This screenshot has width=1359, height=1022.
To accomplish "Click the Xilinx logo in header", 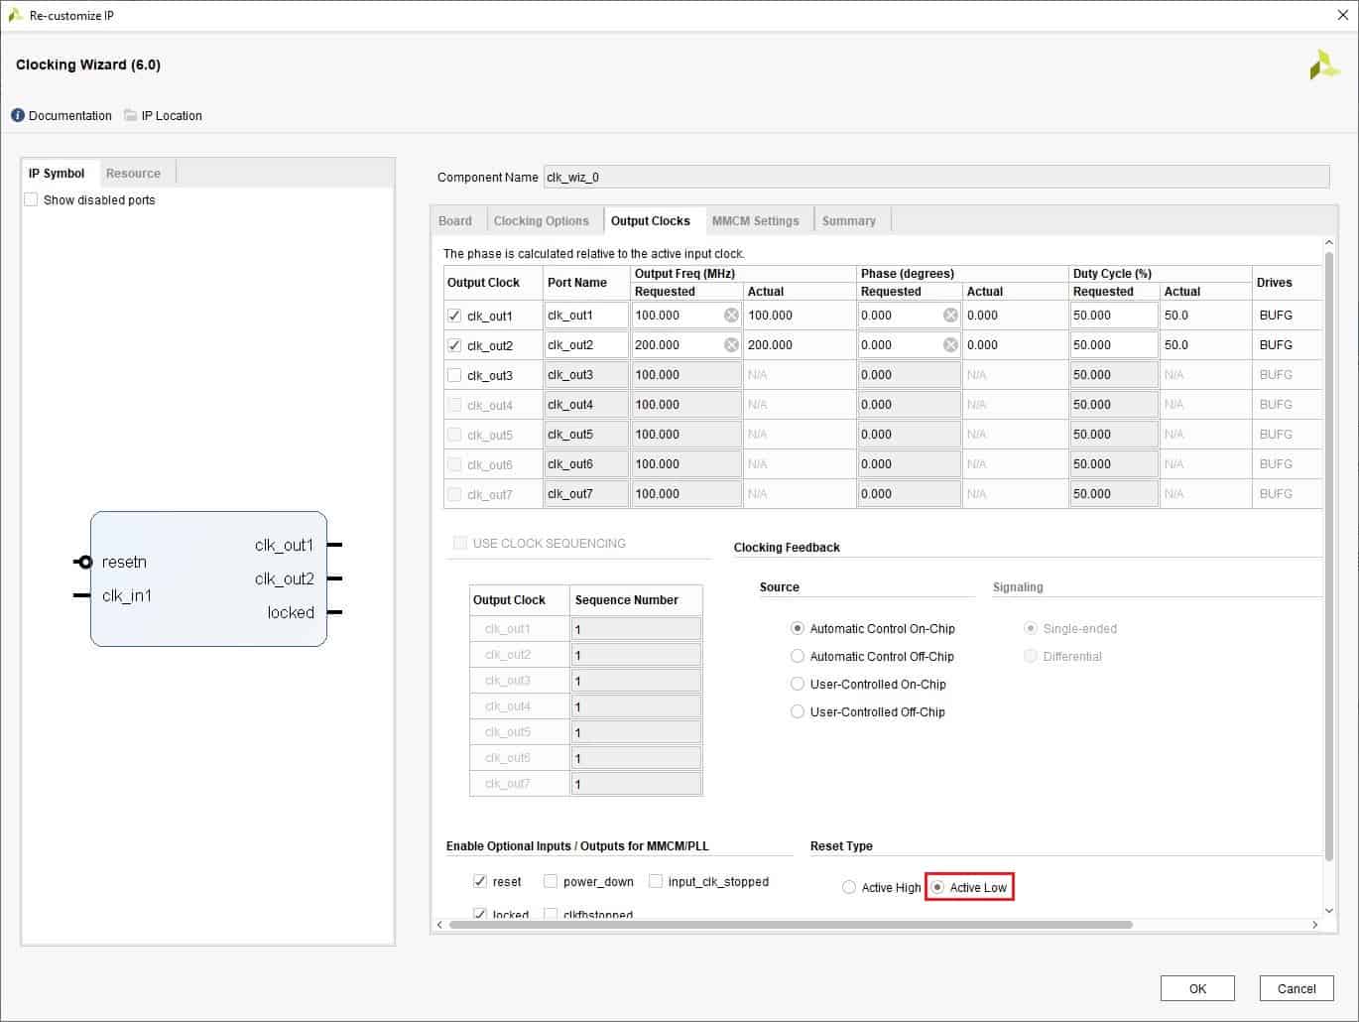I will pyautogui.click(x=1323, y=65).
